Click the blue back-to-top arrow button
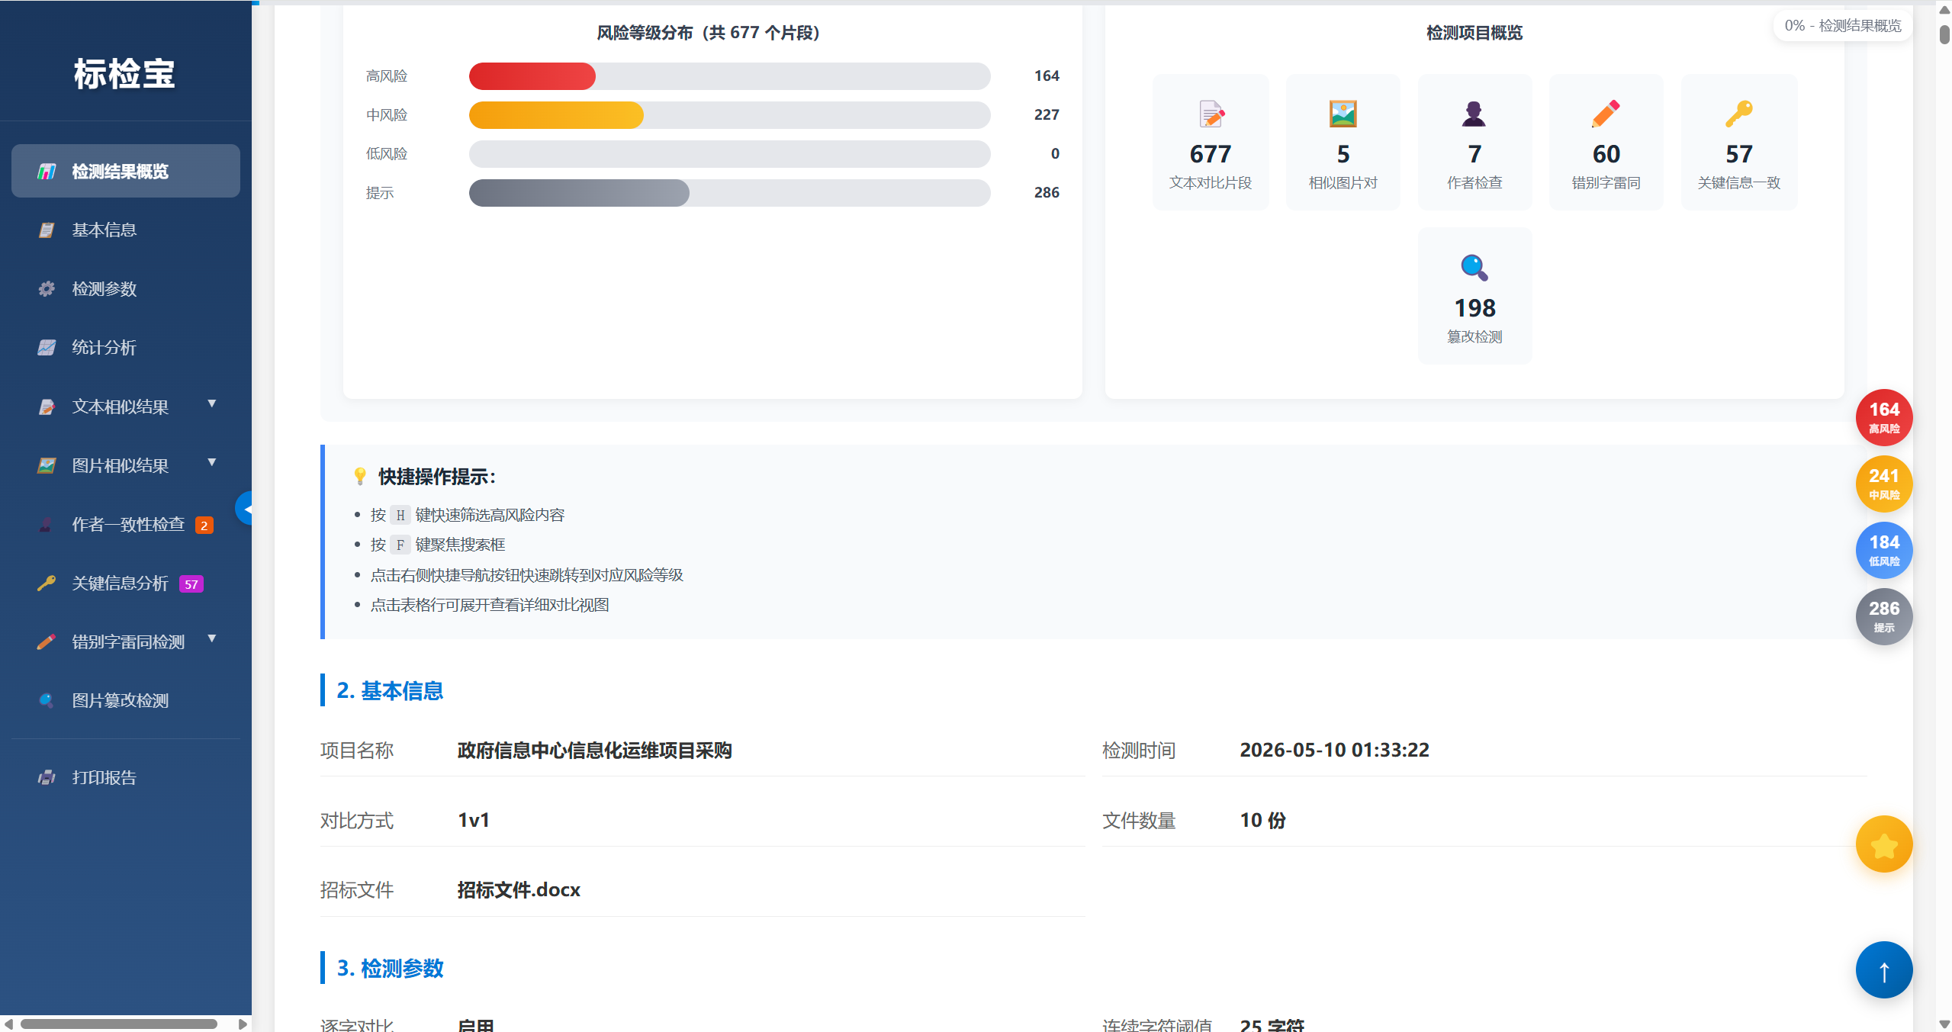Screen dimensions: 1952x1032 pos(1883,970)
